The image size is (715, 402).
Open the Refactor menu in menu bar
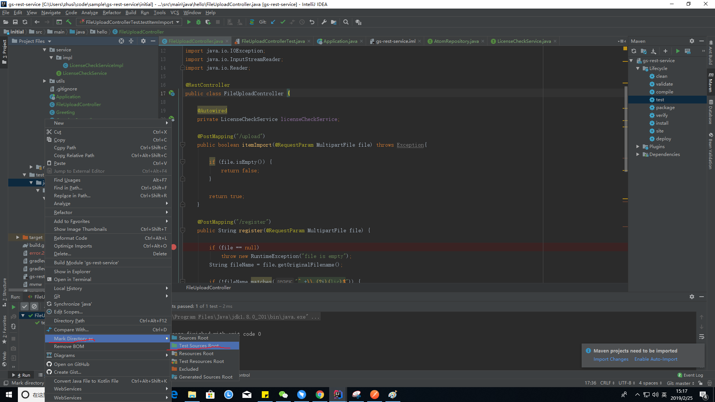pyautogui.click(x=112, y=12)
